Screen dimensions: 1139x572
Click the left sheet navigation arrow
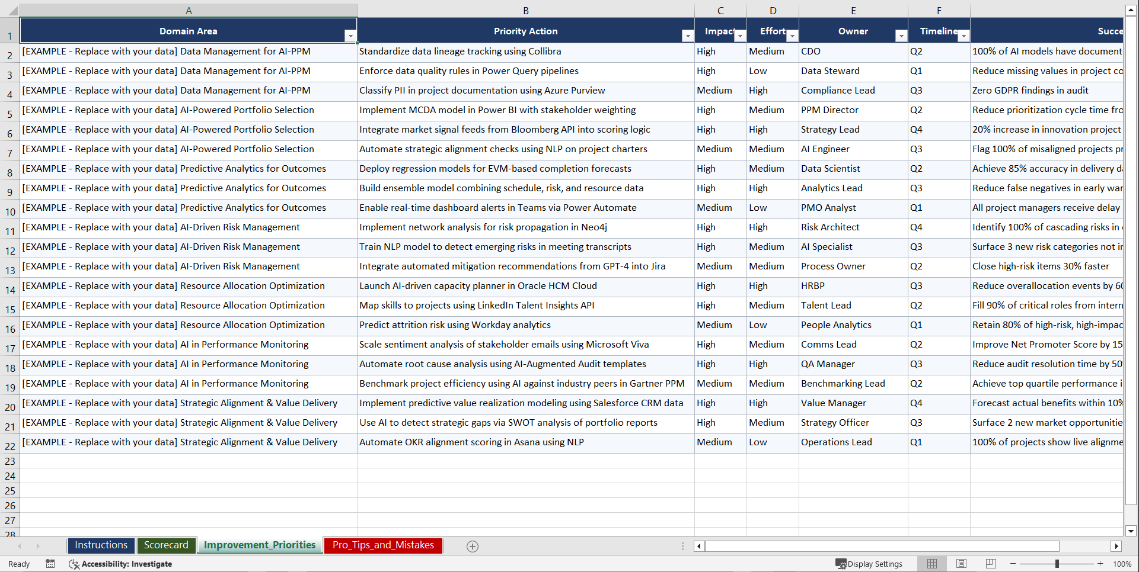20,546
